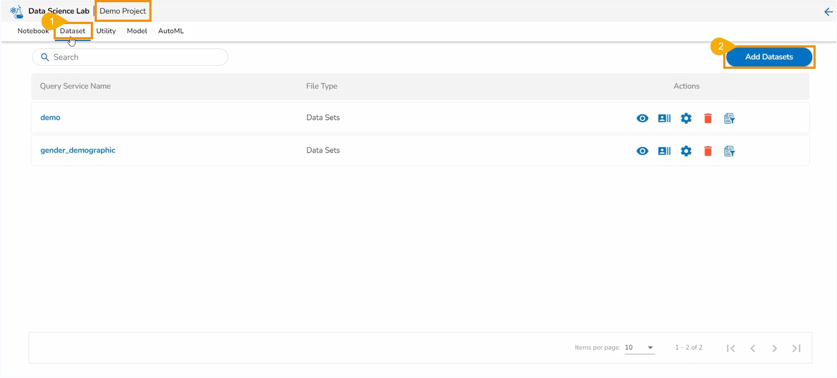Image resolution: width=837 pixels, height=378 pixels.
Task: Click the Add Datasets button
Action: coord(769,57)
